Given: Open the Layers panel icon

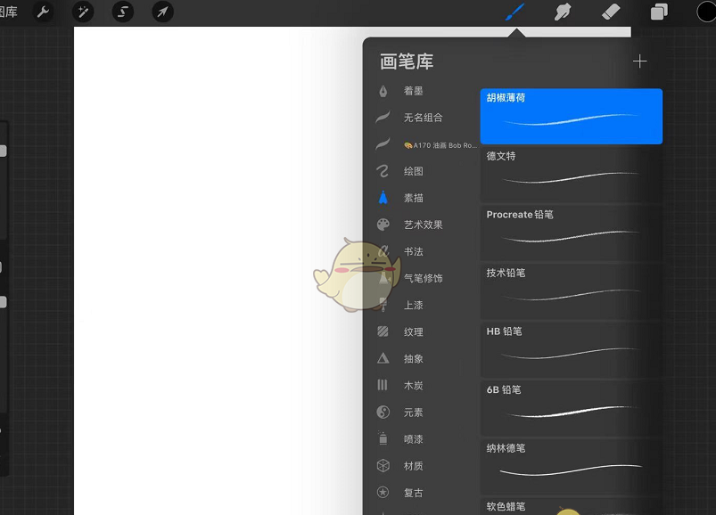Looking at the screenshot, I should 659,12.
